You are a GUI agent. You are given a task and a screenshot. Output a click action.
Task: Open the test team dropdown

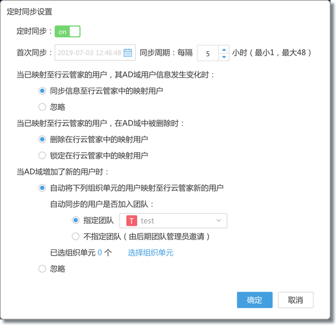coord(174,221)
